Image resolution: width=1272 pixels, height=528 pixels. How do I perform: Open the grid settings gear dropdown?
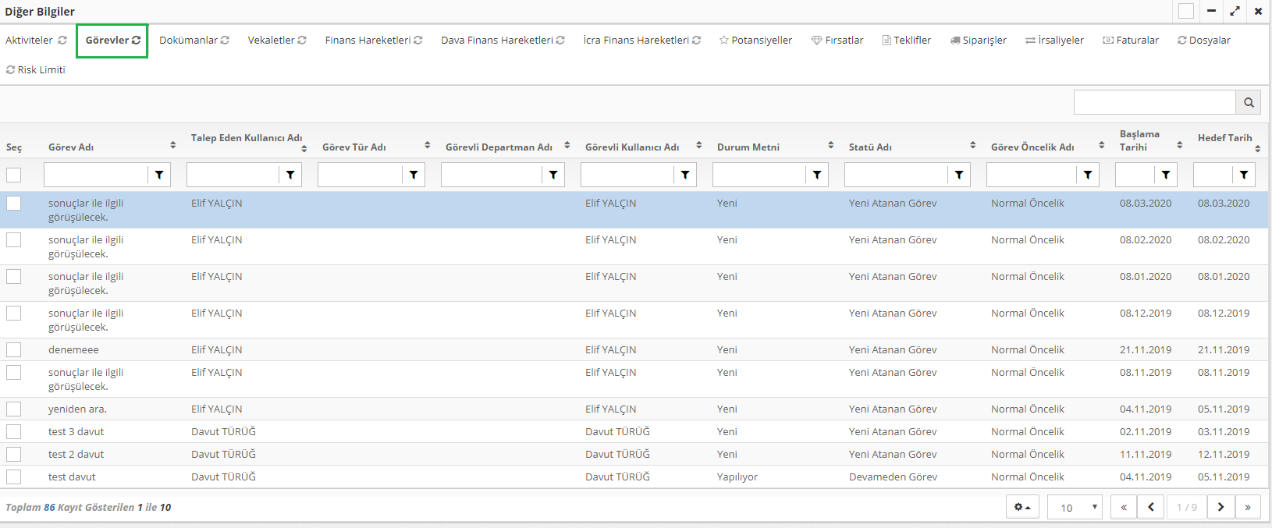tap(1022, 507)
